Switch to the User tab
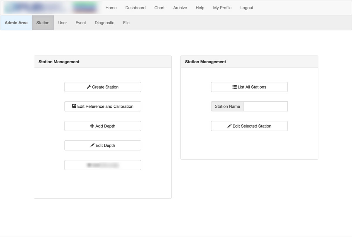This screenshot has height=239, width=352. 62,22
